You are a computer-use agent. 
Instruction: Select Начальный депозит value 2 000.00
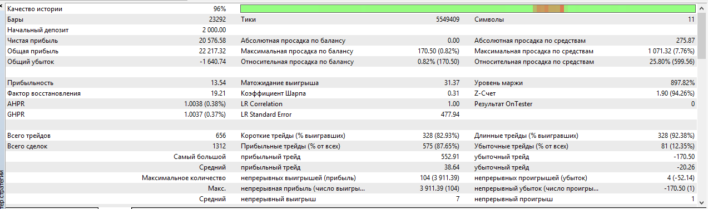pos(214,30)
